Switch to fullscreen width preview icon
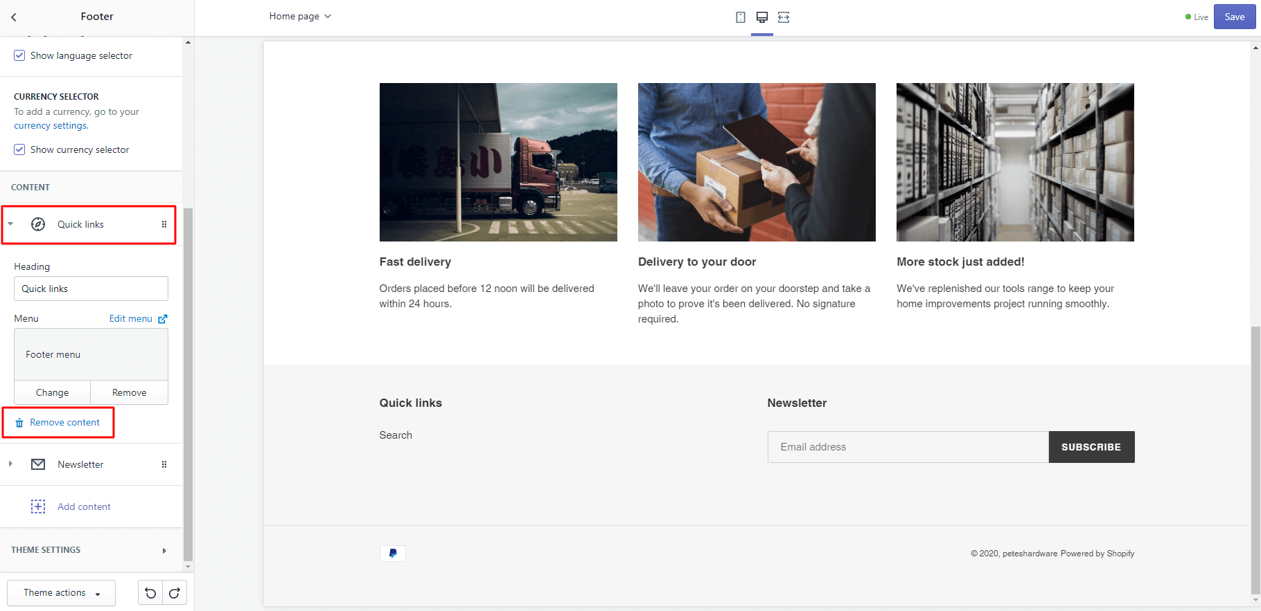 coord(784,17)
